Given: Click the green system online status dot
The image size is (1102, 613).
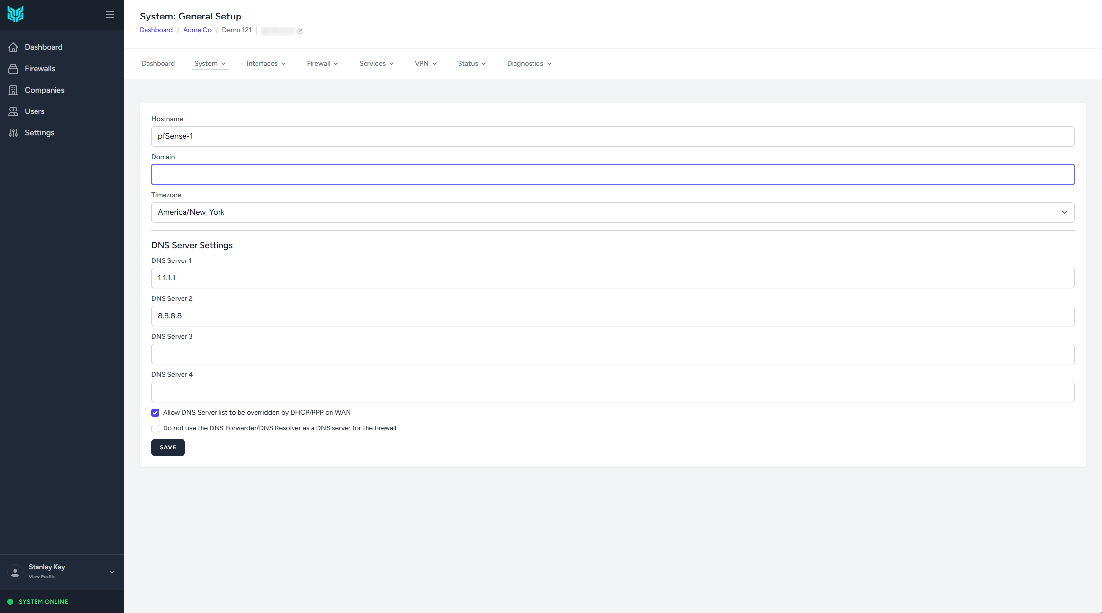Looking at the screenshot, I should click(x=10, y=602).
